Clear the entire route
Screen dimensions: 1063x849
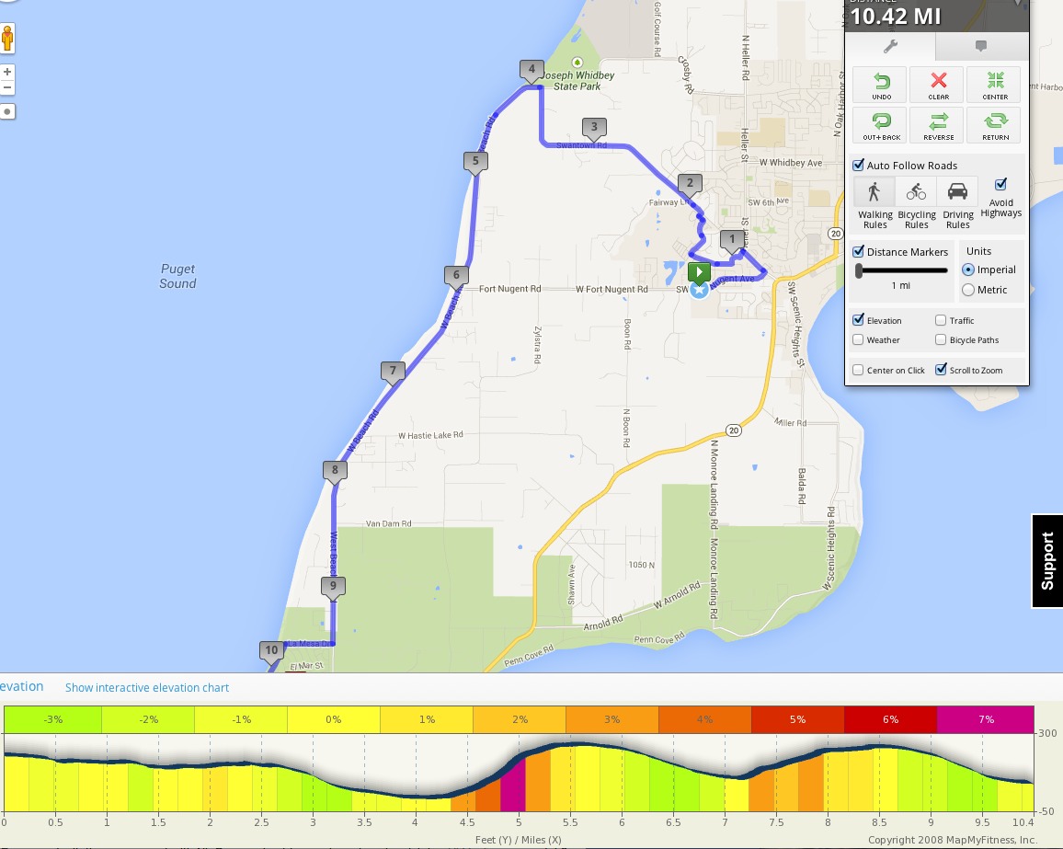(x=938, y=85)
